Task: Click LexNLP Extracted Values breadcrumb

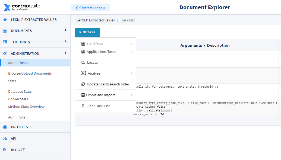Action: (x=96, y=20)
